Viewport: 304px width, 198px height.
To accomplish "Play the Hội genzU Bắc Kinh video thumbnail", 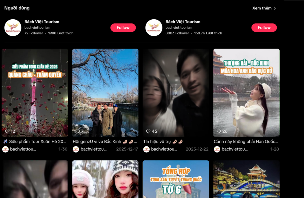I will [105, 92].
